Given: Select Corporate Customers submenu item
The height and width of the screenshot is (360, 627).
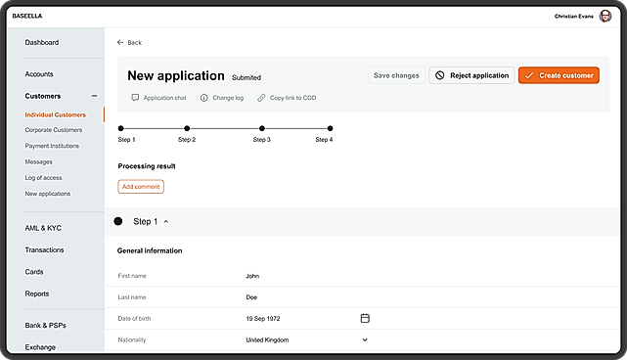Looking at the screenshot, I should (54, 130).
